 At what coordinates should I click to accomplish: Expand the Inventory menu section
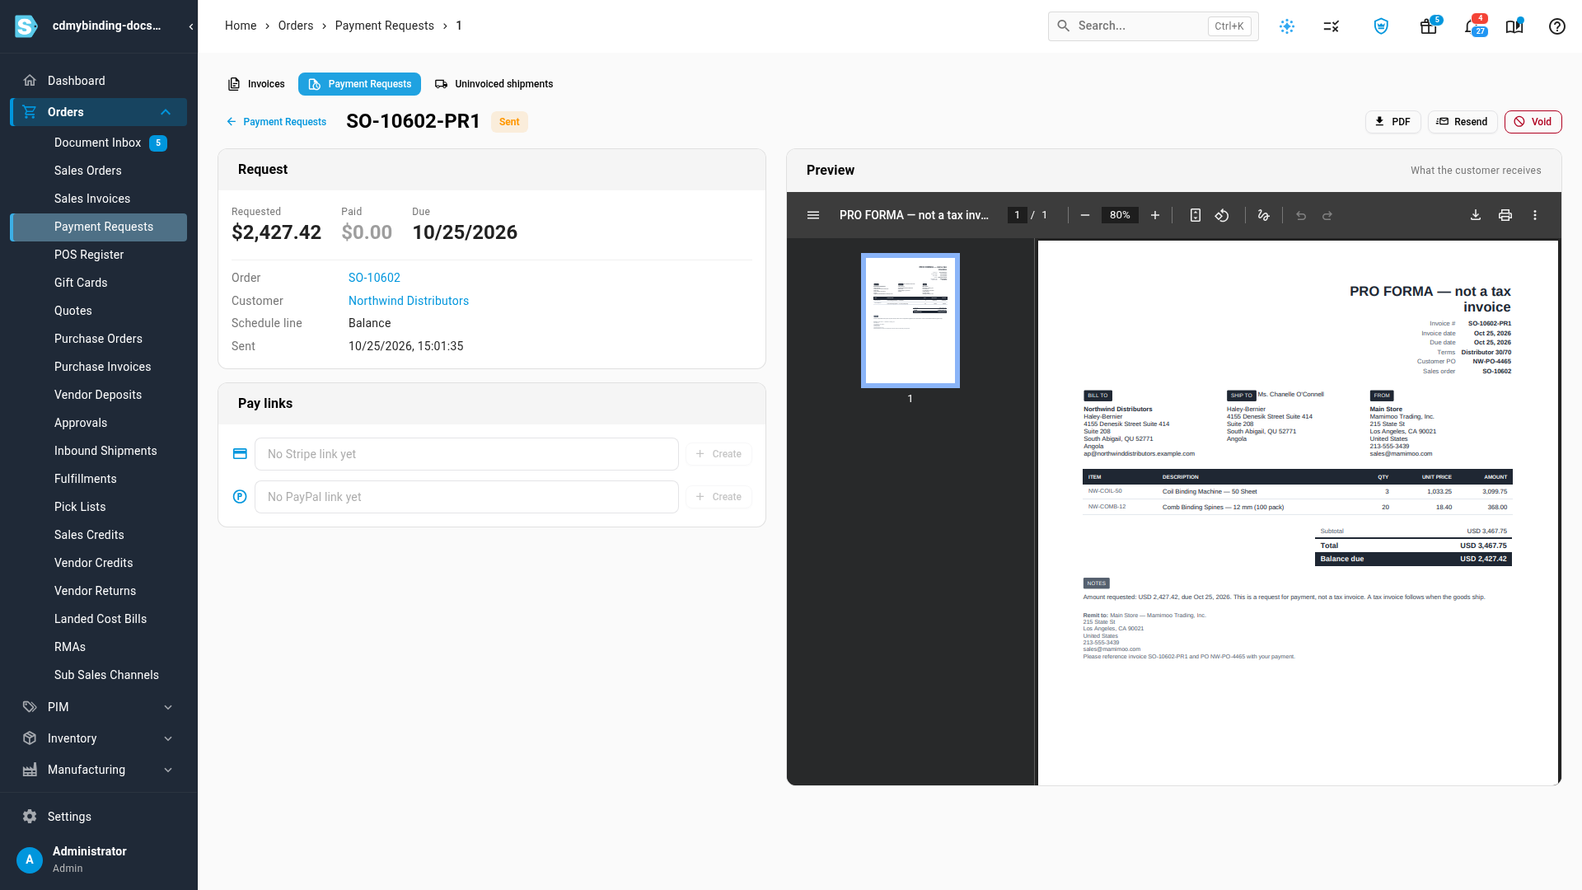coord(168,738)
